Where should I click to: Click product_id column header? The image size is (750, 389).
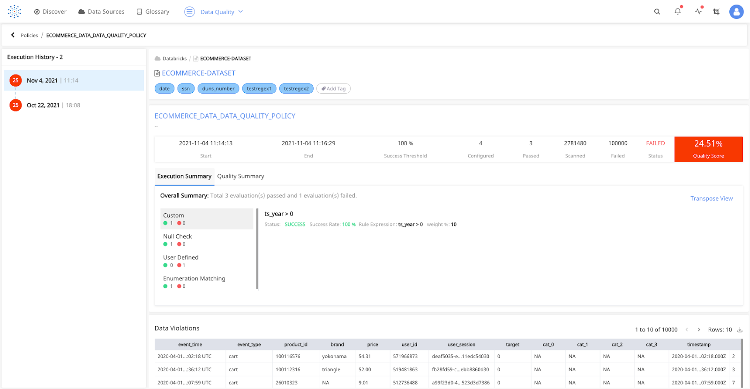point(296,344)
